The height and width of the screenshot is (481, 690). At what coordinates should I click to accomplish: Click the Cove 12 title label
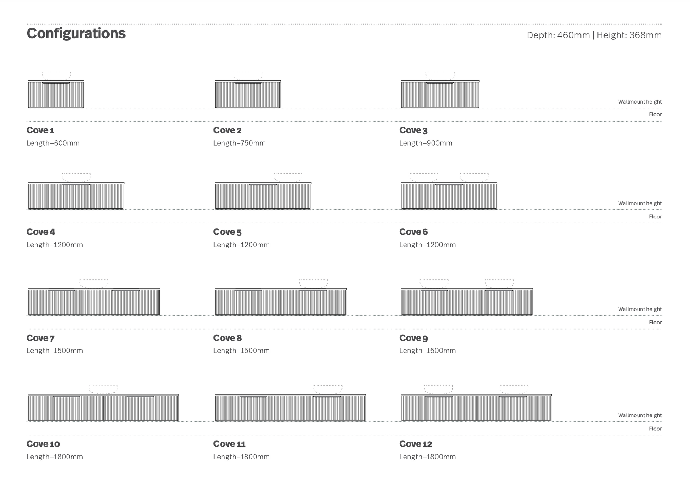[x=416, y=444]
